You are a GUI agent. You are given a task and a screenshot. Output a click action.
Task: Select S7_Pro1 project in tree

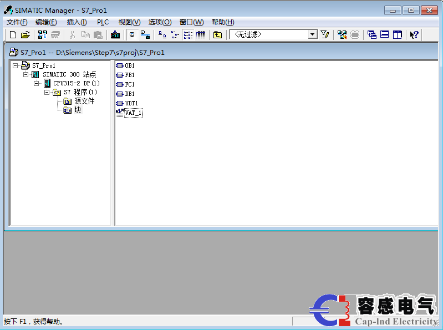tap(43, 65)
